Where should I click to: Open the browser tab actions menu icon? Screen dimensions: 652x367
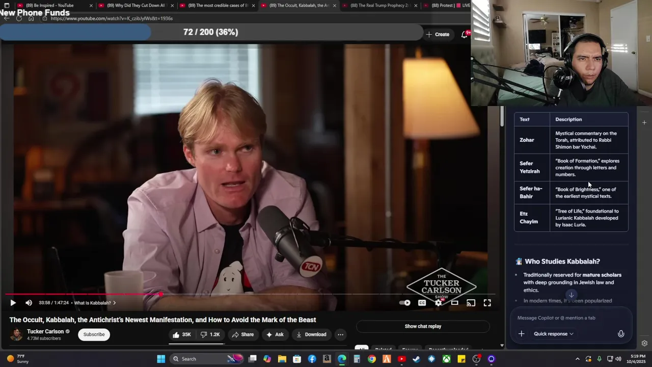coord(6,6)
